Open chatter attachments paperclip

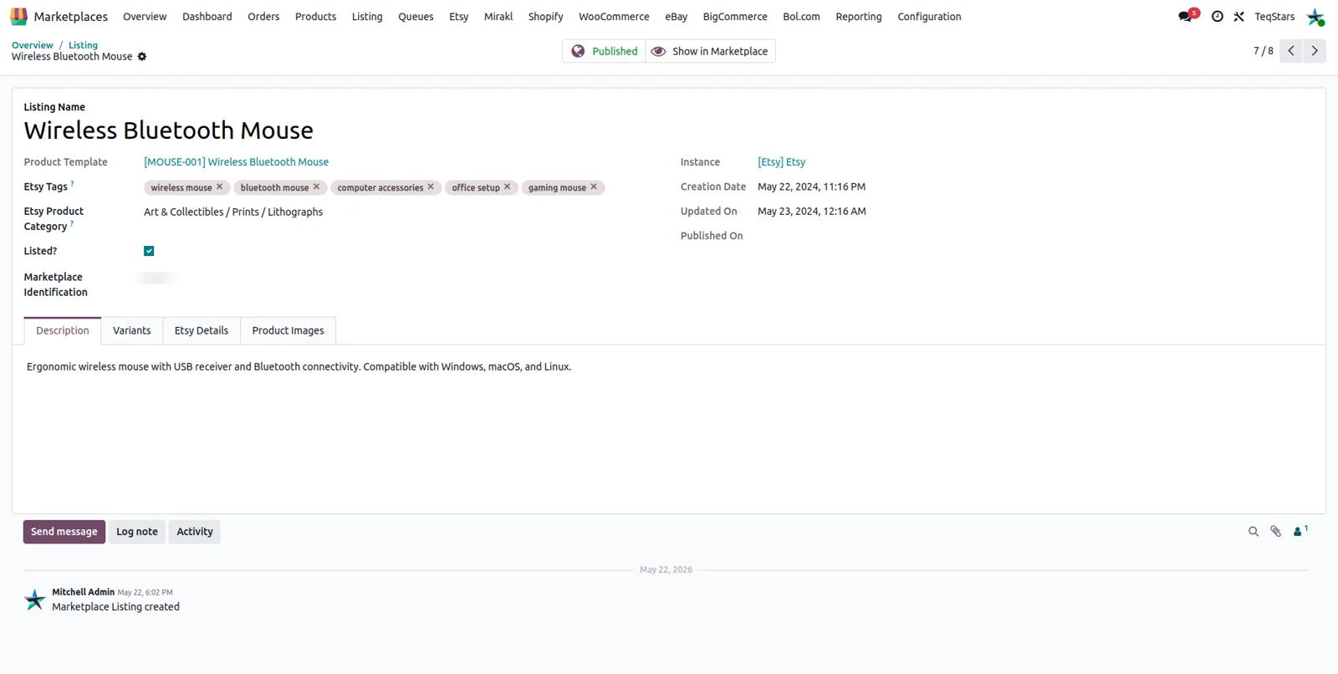pos(1276,532)
